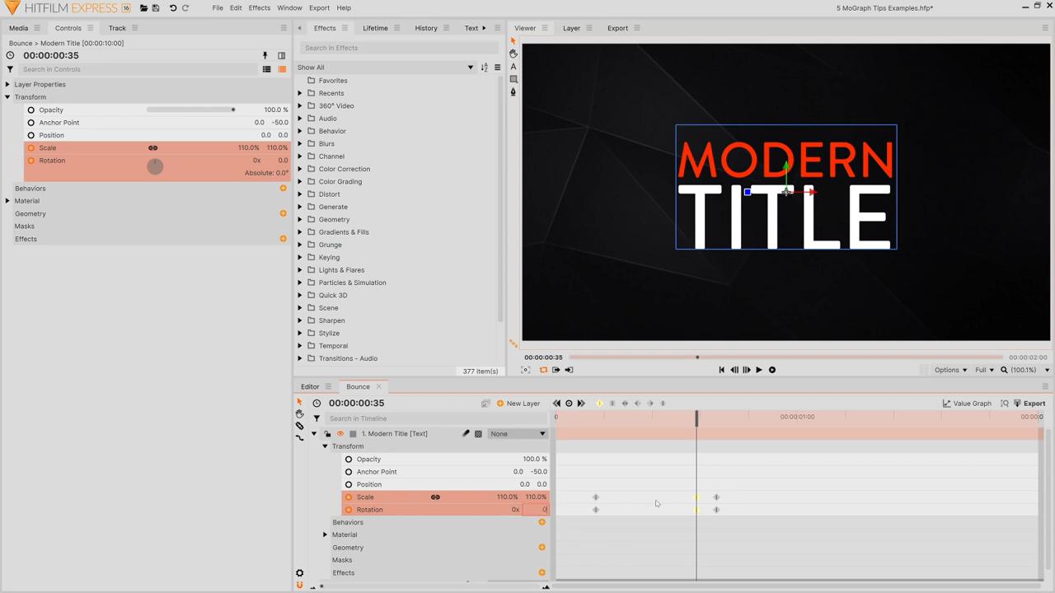Switch to the History tab

click(426, 28)
